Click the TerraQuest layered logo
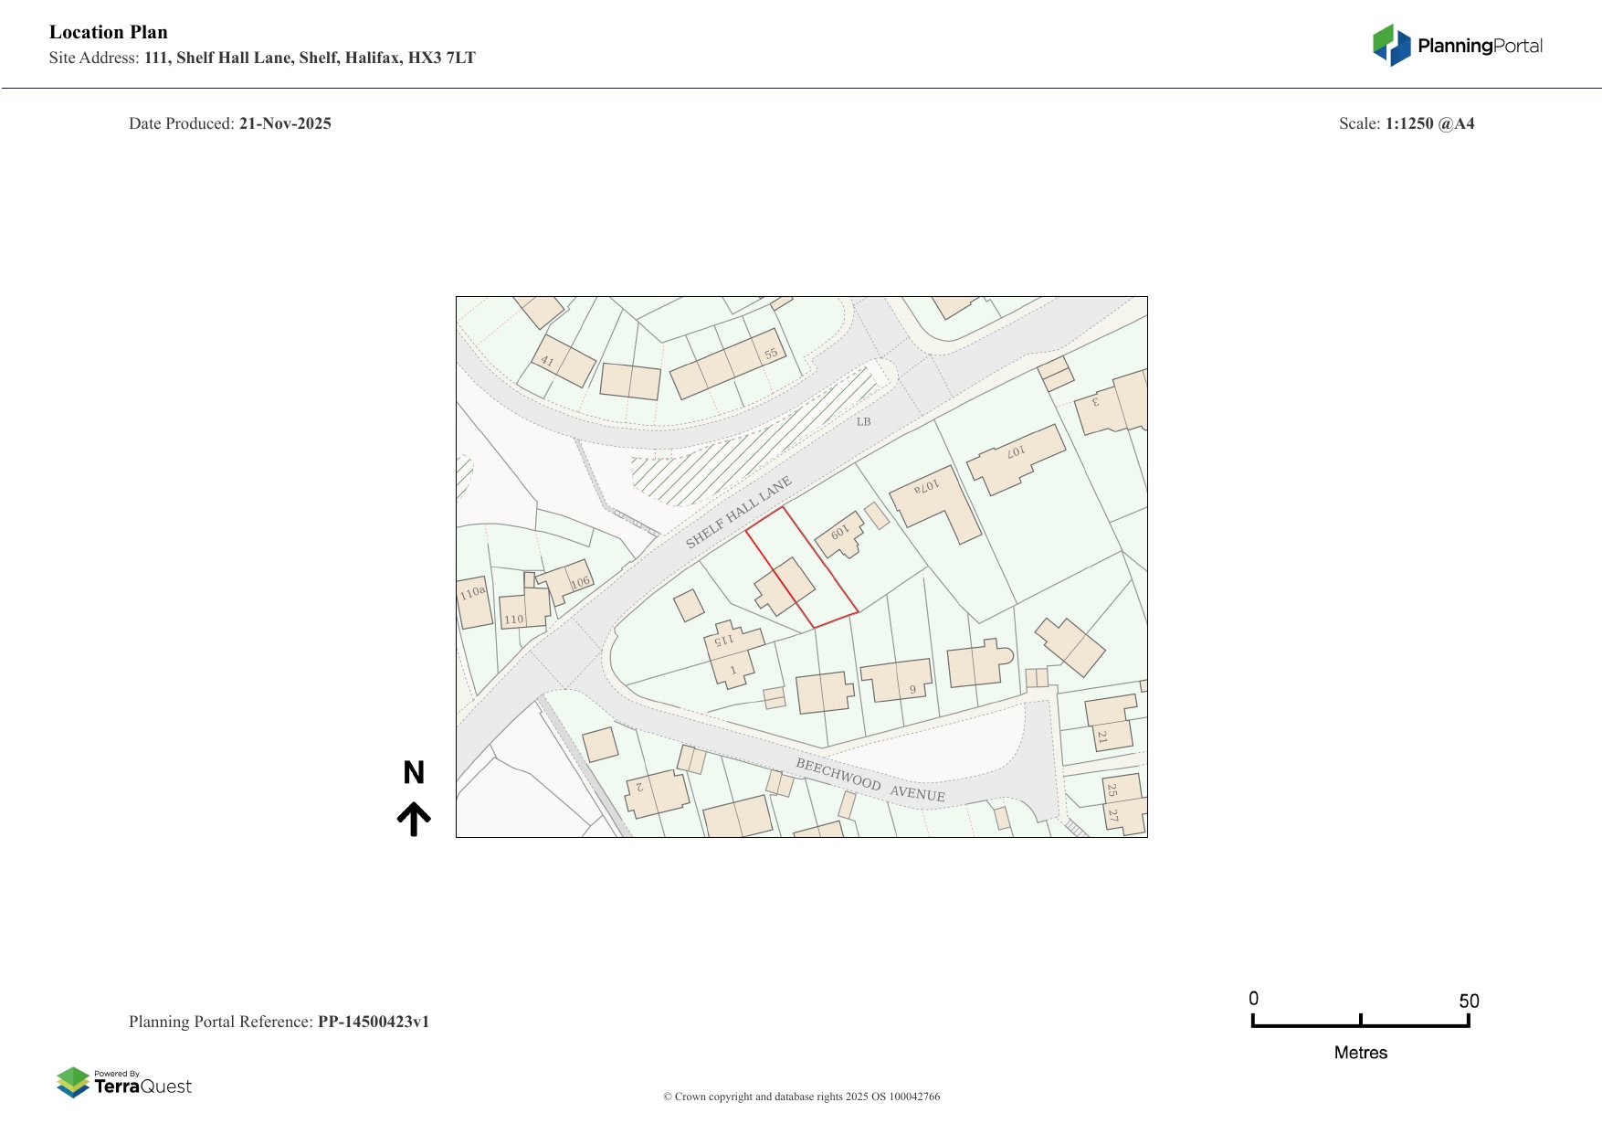The image size is (1602, 1134). 73,1083
